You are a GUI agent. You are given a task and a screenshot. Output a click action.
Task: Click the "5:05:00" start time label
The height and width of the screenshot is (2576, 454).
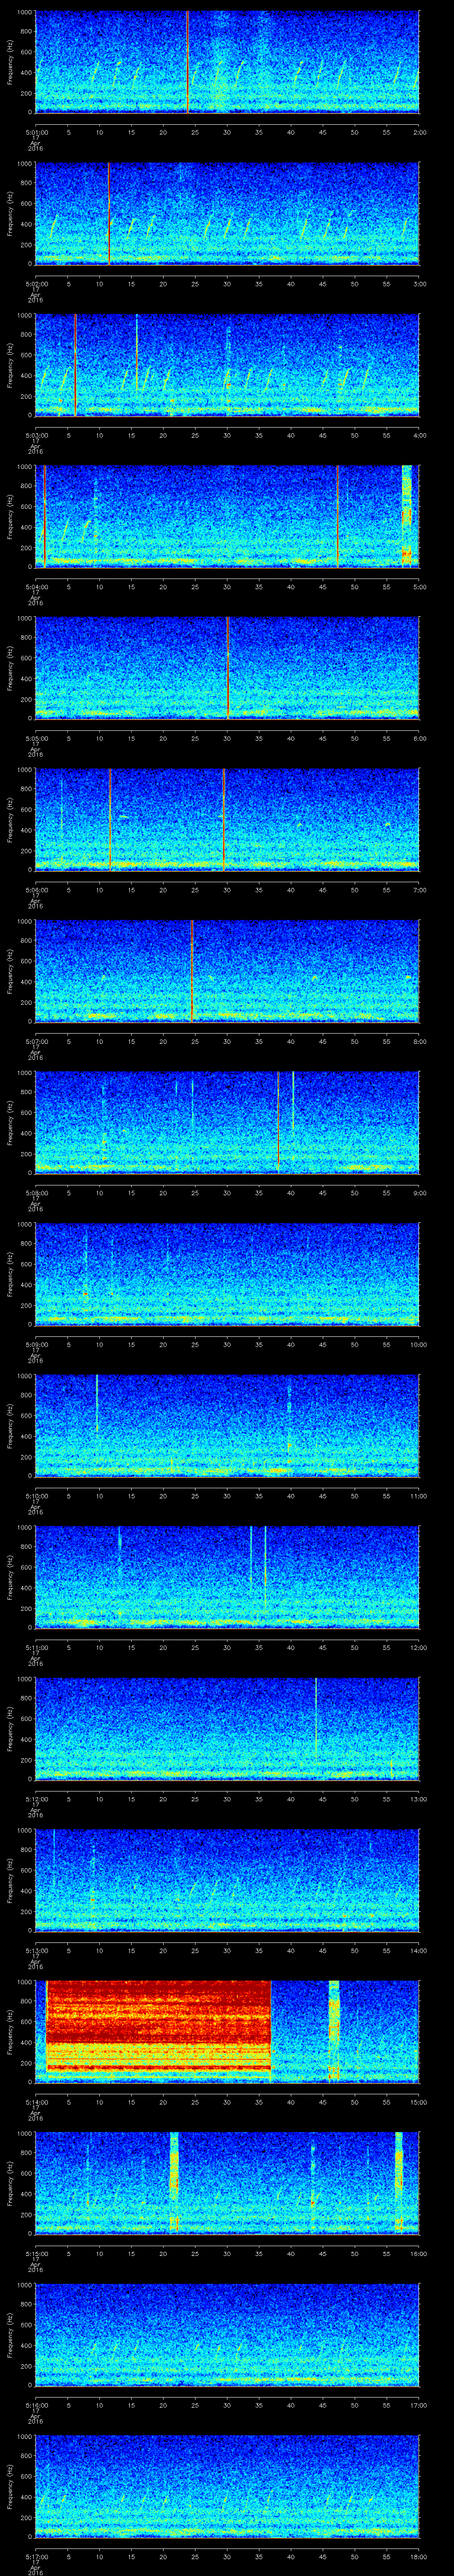(x=36, y=739)
